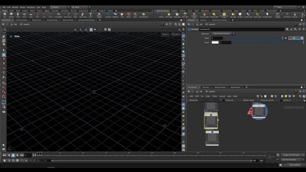Jump to the first frame
The height and width of the screenshot is (172, 306).
pos(4,155)
